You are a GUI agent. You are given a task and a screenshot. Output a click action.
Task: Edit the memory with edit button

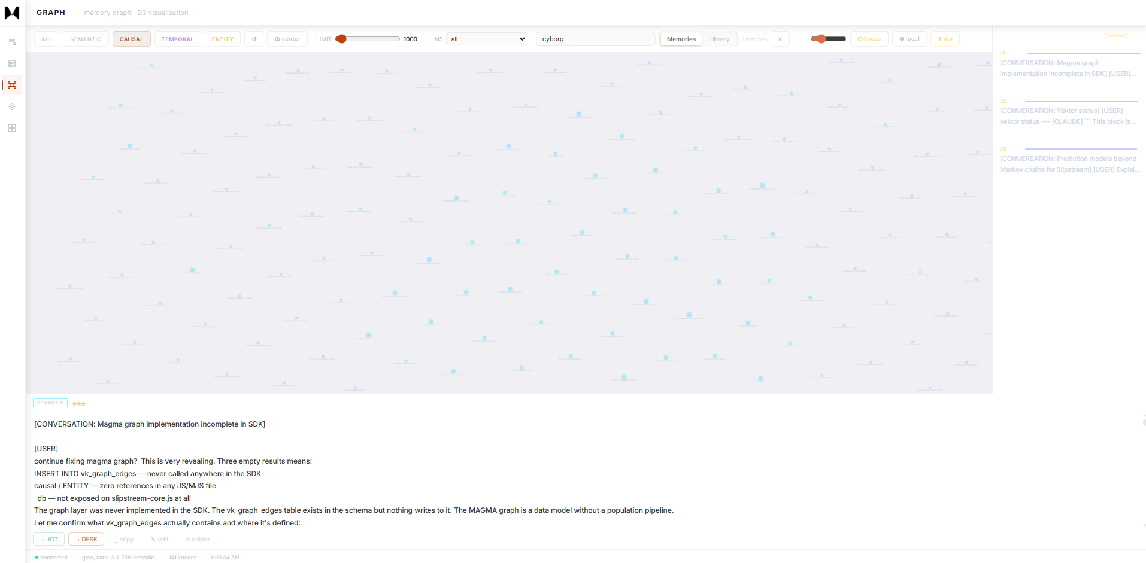coord(160,539)
